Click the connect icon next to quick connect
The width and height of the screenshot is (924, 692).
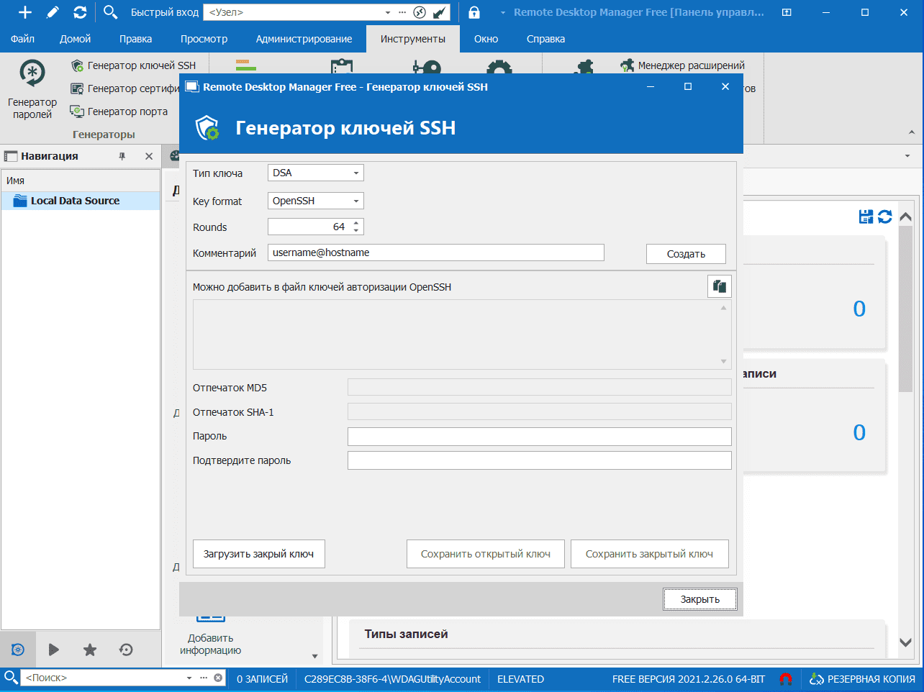point(439,12)
